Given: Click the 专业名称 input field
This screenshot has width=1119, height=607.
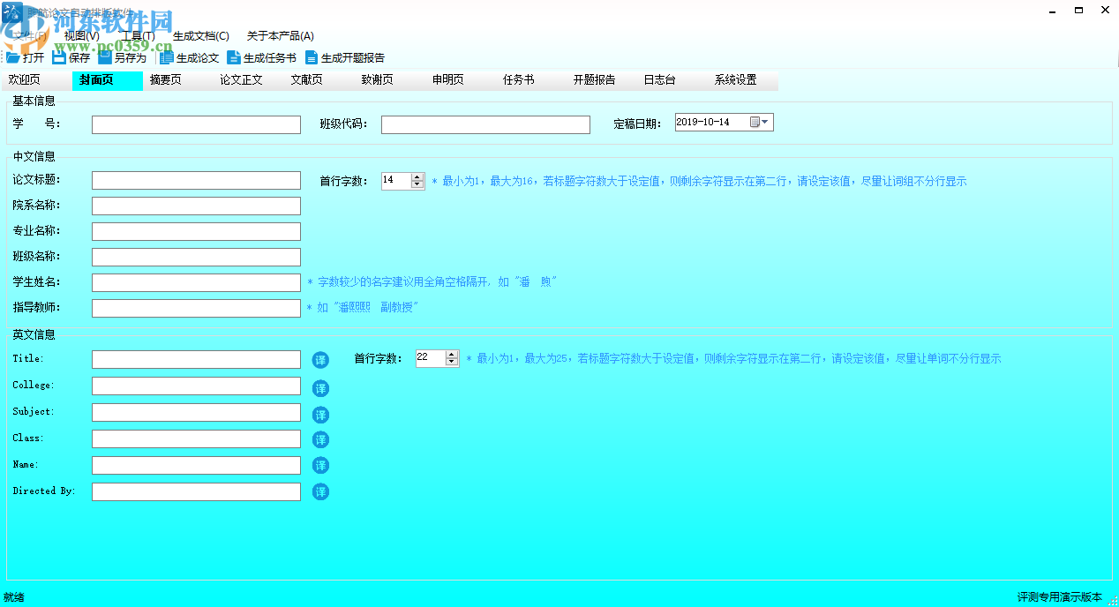Looking at the screenshot, I should point(196,232).
